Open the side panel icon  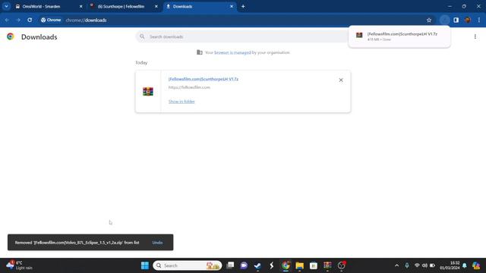pos(456,20)
